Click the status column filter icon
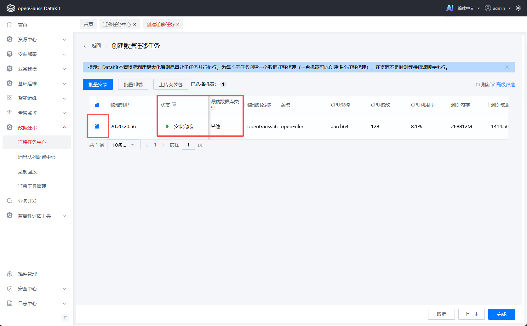This screenshot has width=527, height=326. [174, 105]
